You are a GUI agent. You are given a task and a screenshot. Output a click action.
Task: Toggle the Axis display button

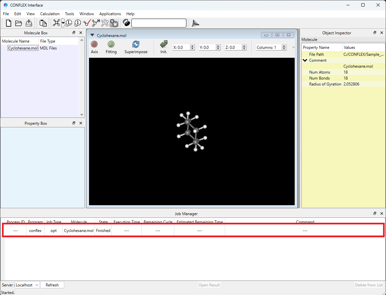pos(94,45)
